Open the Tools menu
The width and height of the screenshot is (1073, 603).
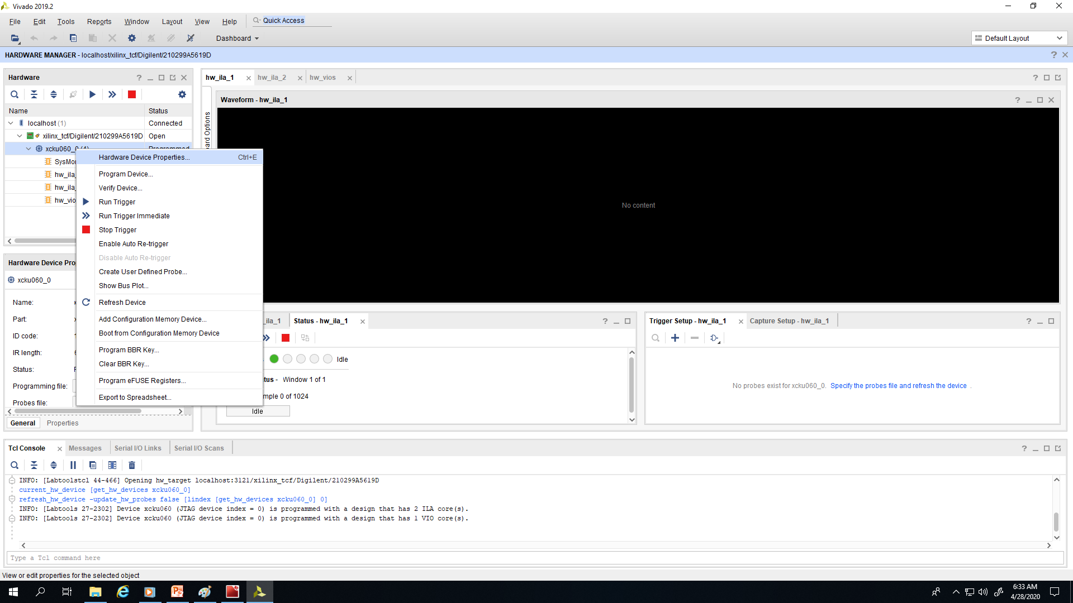65,22
